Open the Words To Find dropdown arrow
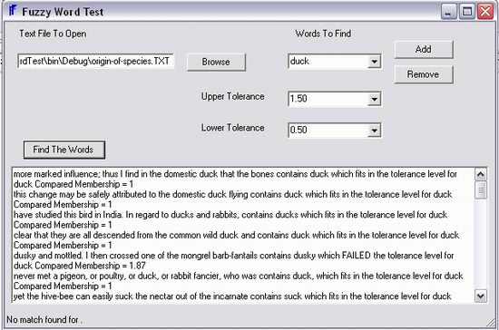Viewport: 499px width, 330px height. (374, 62)
